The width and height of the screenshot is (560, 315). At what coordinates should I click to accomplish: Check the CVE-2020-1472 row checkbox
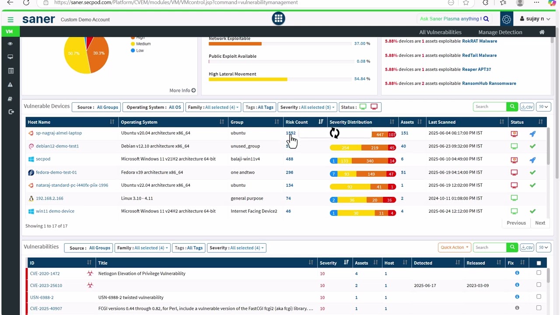(x=539, y=273)
